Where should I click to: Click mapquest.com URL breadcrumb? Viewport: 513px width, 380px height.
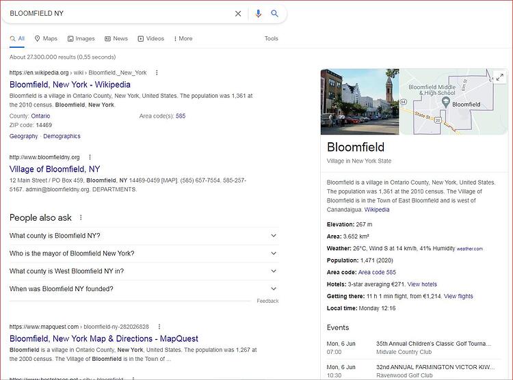(x=79, y=327)
